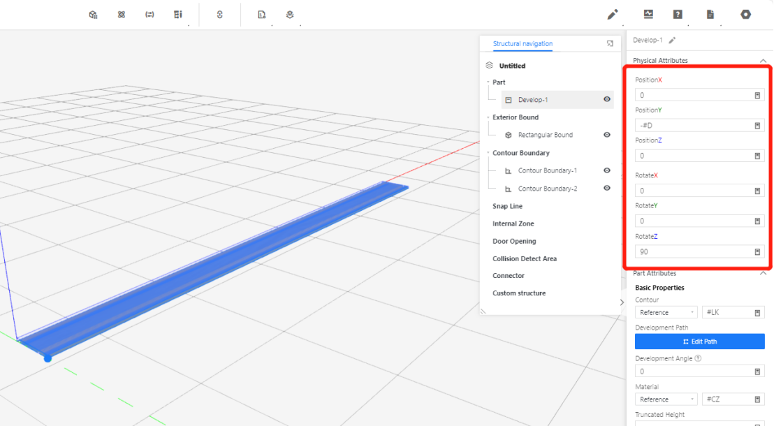Click the Door Opening category

514,241
